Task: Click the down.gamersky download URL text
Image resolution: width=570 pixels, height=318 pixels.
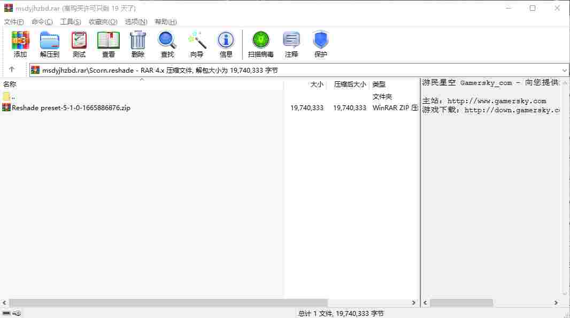Action: coord(512,110)
